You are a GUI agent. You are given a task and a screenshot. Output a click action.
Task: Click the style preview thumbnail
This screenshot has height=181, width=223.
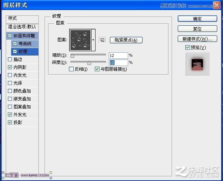(x=198, y=64)
